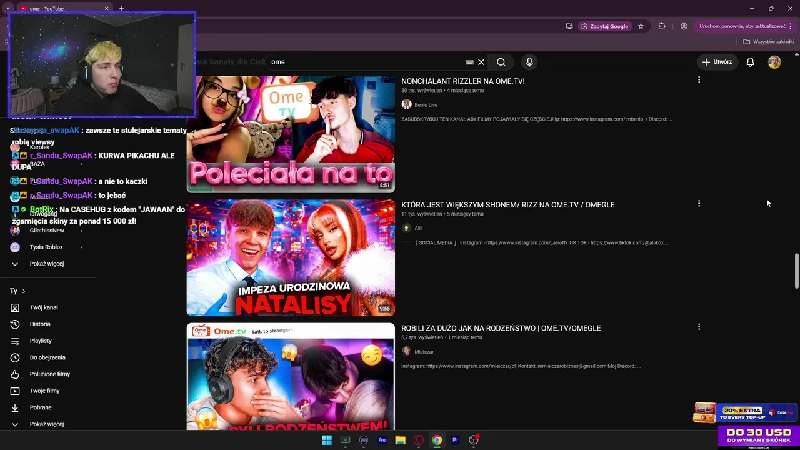Open YouTube notifications bell
The height and width of the screenshot is (450, 800).
click(751, 62)
